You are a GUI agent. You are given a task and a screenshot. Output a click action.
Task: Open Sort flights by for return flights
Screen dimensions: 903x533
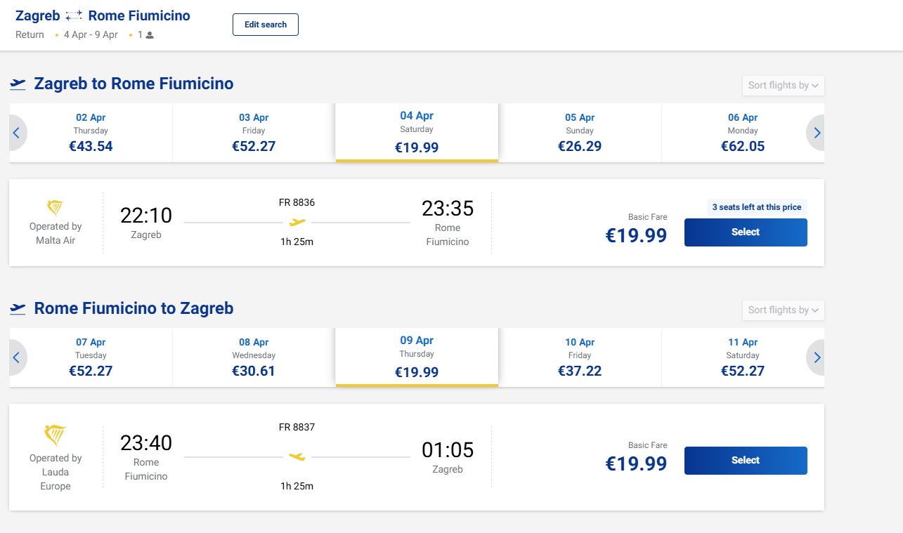[783, 310]
